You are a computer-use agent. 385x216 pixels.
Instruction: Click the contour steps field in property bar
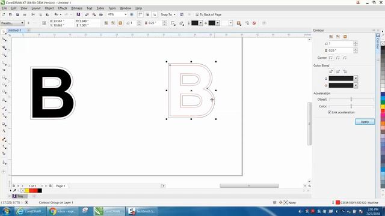pyautogui.click(x=133, y=23)
